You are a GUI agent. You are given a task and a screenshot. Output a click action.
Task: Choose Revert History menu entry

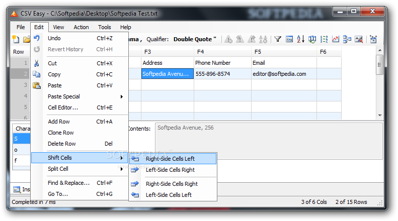click(x=79, y=49)
